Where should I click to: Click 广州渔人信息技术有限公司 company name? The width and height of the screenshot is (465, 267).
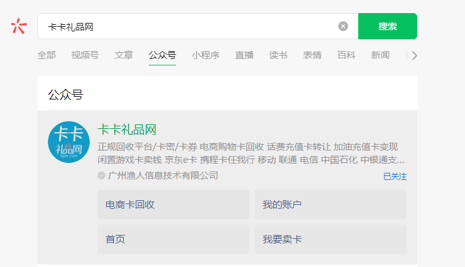[163, 175]
